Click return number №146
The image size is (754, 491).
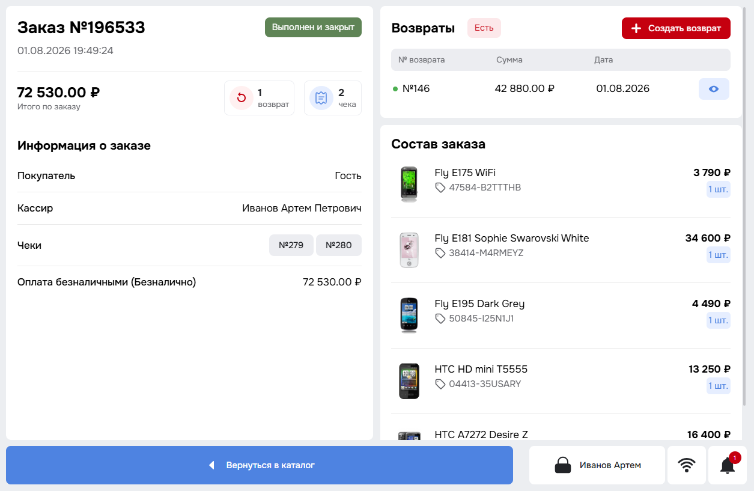click(x=416, y=89)
